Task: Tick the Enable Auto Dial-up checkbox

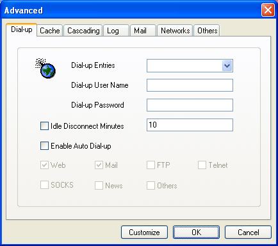Action: (44, 146)
